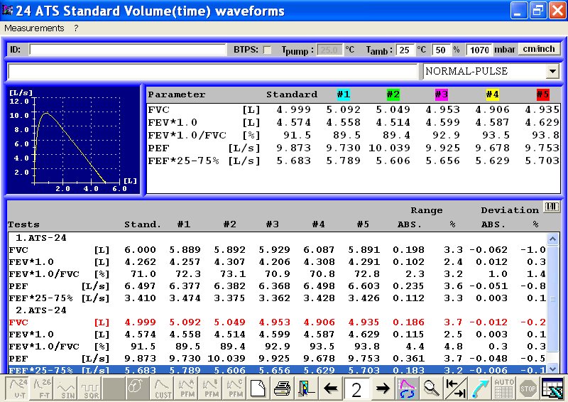Select the 2.ATS-24 test heading
This screenshot has width=568, height=402.
tap(41, 310)
